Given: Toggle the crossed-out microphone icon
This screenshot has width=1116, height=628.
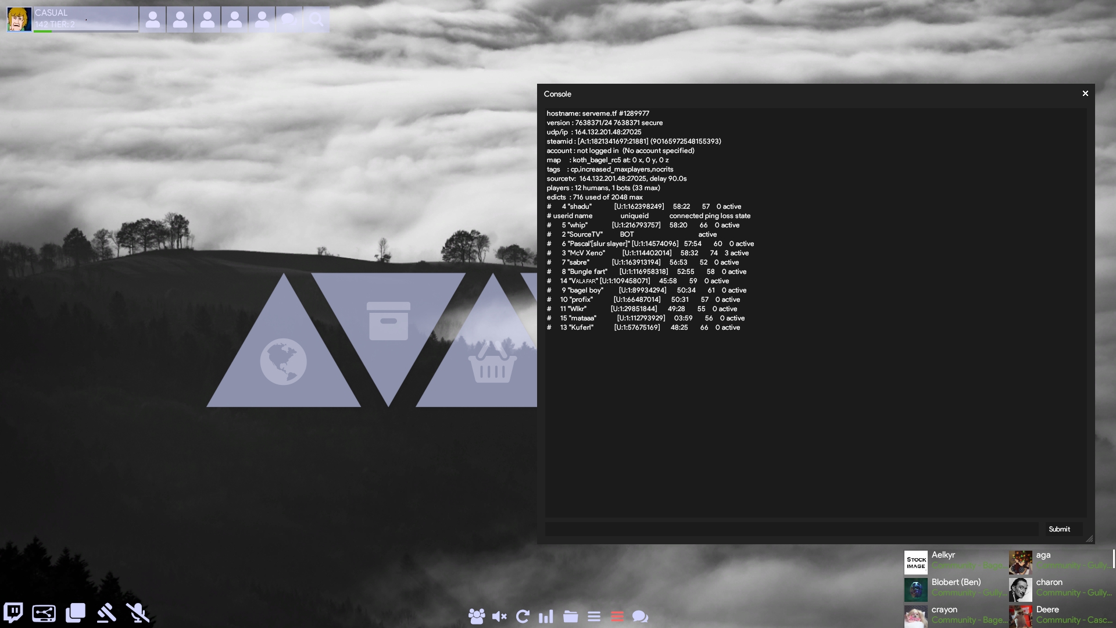Looking at the screenshot, I should [138, 612].
